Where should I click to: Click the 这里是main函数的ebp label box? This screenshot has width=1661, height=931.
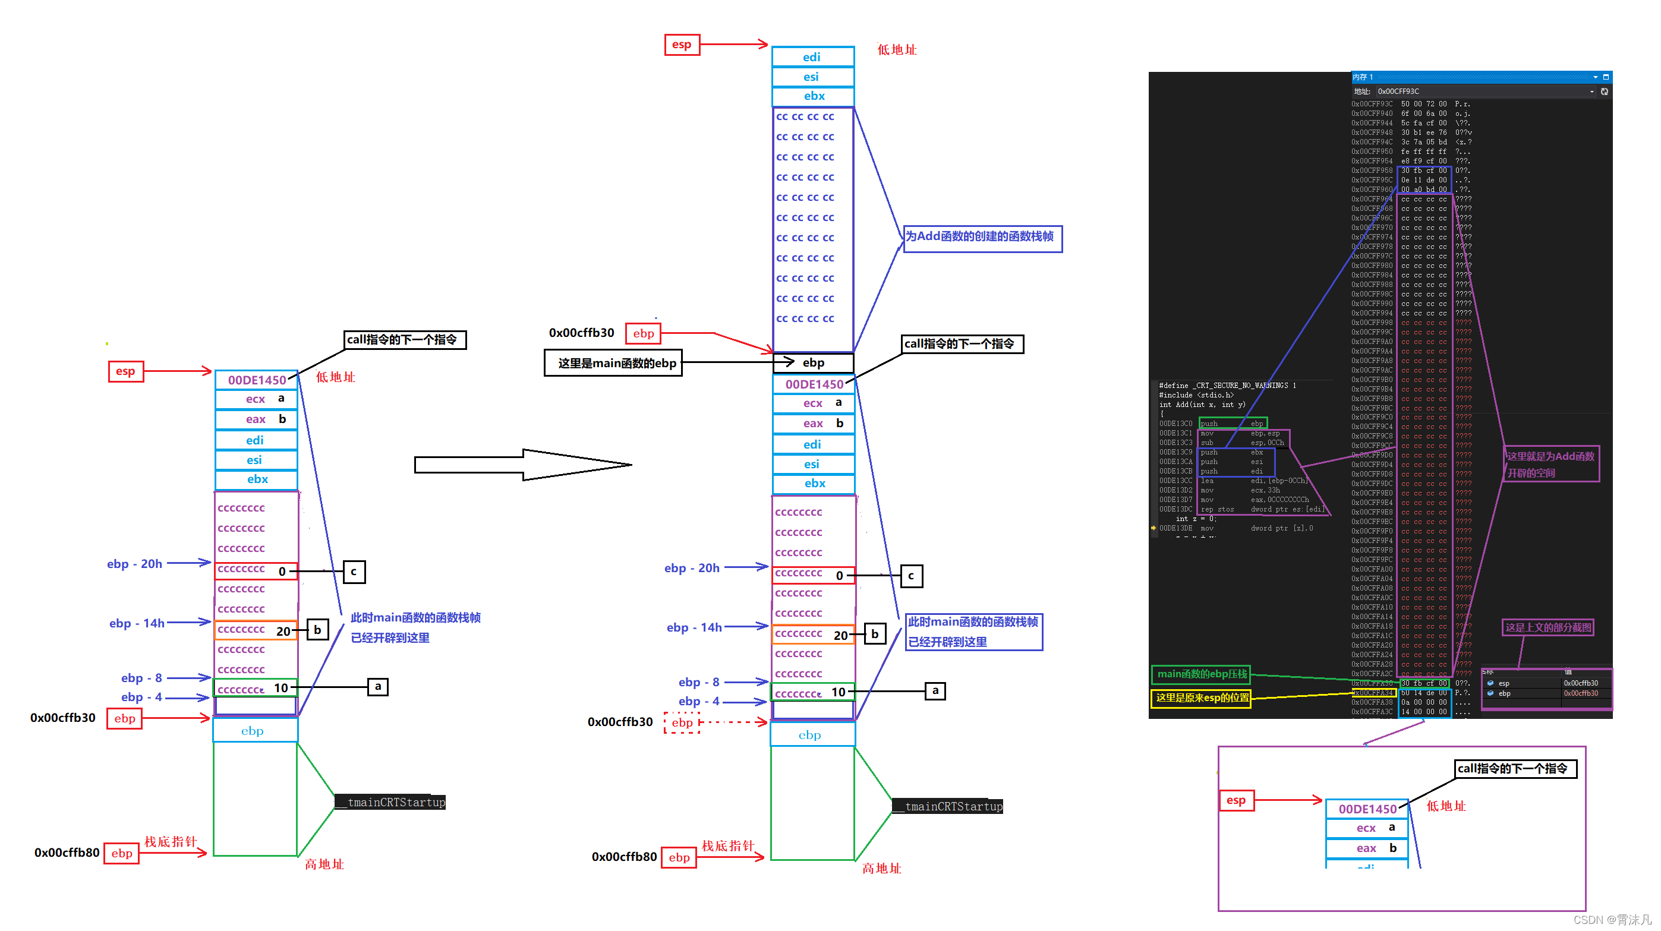click(613, 363)
